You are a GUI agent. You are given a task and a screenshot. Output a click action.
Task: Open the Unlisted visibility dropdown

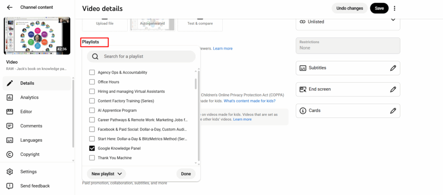348,22
